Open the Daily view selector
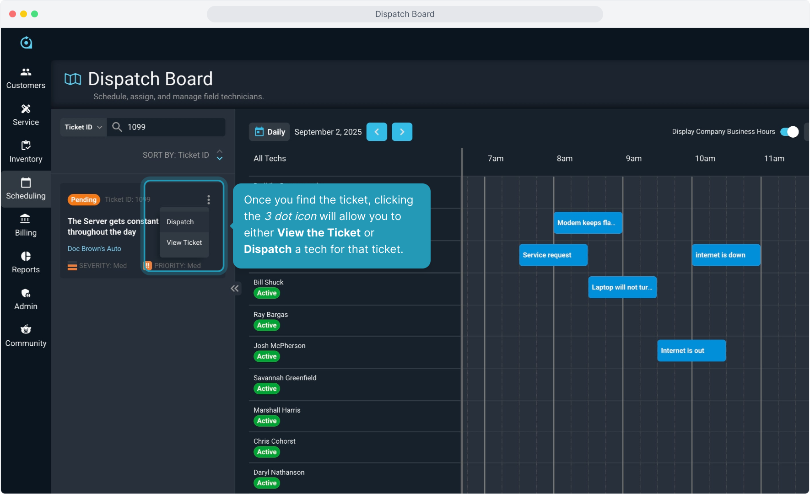810x494 pixels. click(x=270, y=132)
